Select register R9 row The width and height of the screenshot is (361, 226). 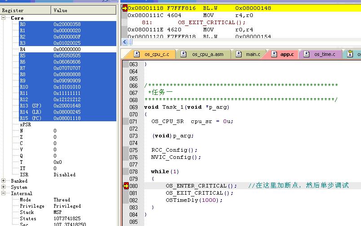click(x=67, y=81)
